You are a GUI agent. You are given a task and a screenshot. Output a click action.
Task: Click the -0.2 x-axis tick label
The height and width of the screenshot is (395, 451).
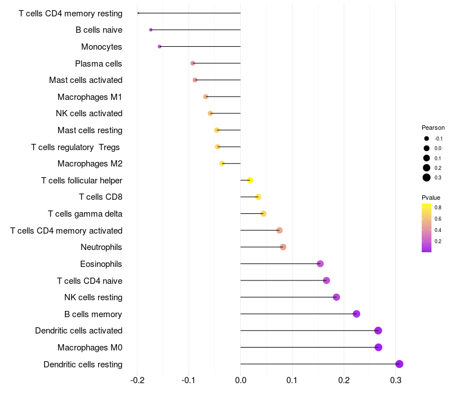pyautogui.click(x=137, y=380)
